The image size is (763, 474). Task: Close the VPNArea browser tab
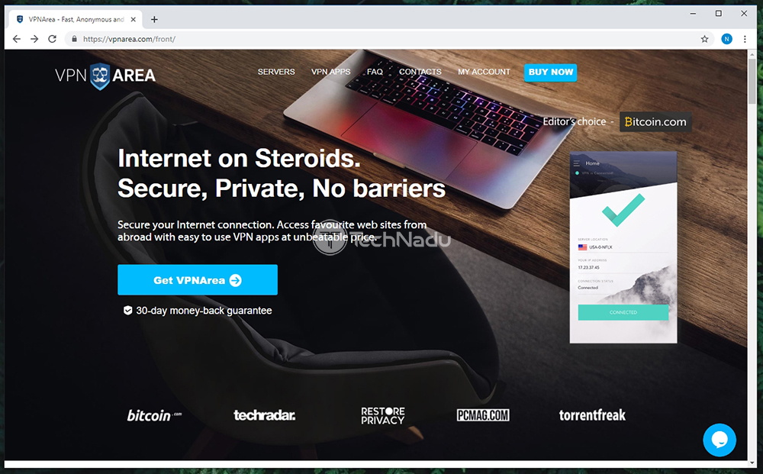tap(134, 20)
